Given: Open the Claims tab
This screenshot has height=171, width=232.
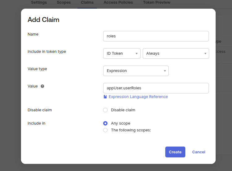Looking at the screenshot, I should 87,2.
